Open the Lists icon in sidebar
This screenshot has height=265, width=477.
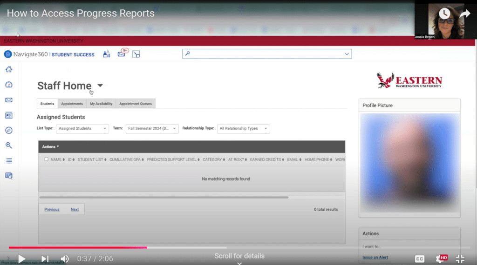(x=8, y=161)
